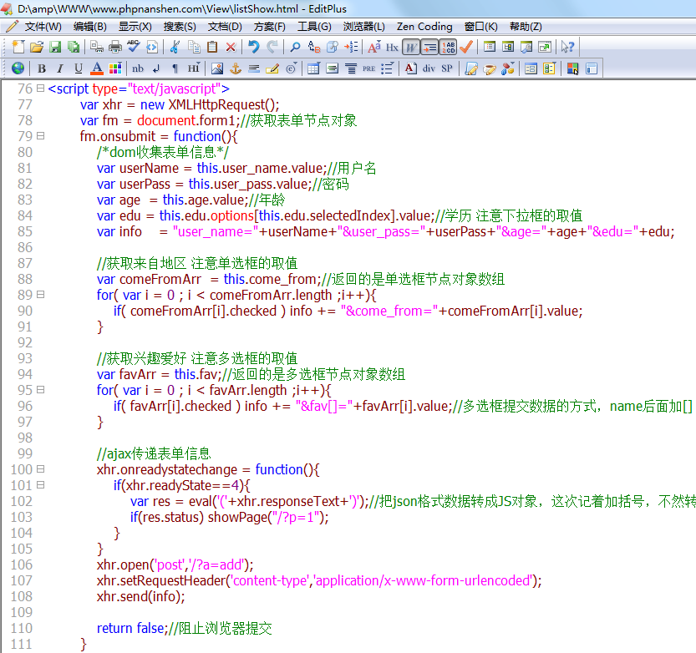Collapse the favArr for loop fold at line 95
The image size is (696, 653).
[40, 389]
